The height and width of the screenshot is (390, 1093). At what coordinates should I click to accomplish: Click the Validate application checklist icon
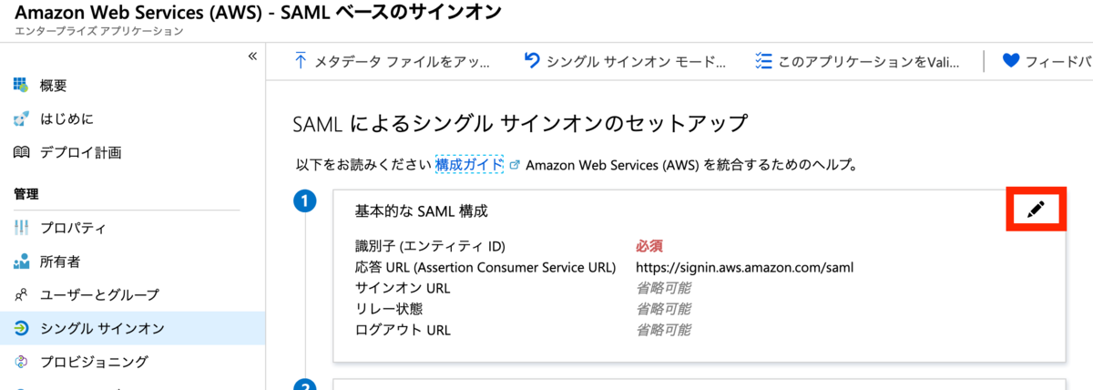(763, 61)
